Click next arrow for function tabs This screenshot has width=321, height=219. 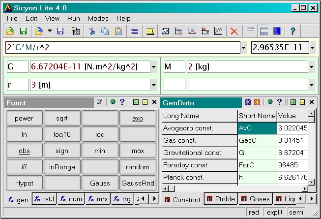click(x=154, y=199)
